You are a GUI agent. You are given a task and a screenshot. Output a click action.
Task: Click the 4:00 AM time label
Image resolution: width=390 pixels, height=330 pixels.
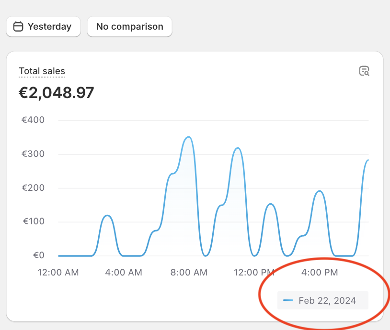pos(124,273)
